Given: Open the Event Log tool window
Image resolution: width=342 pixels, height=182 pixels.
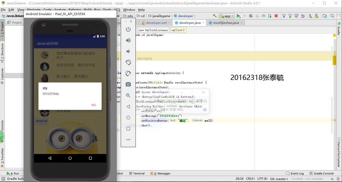Looking at the screenshot, I should click(x=295, y=173).
